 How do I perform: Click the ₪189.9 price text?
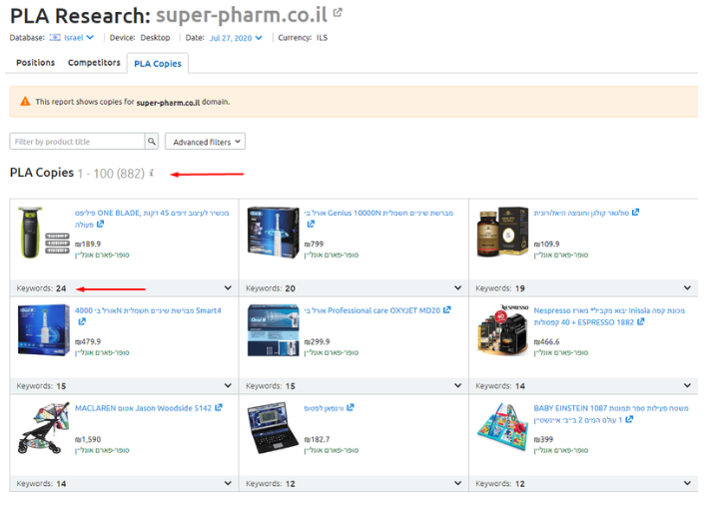[x=88, y=245]
